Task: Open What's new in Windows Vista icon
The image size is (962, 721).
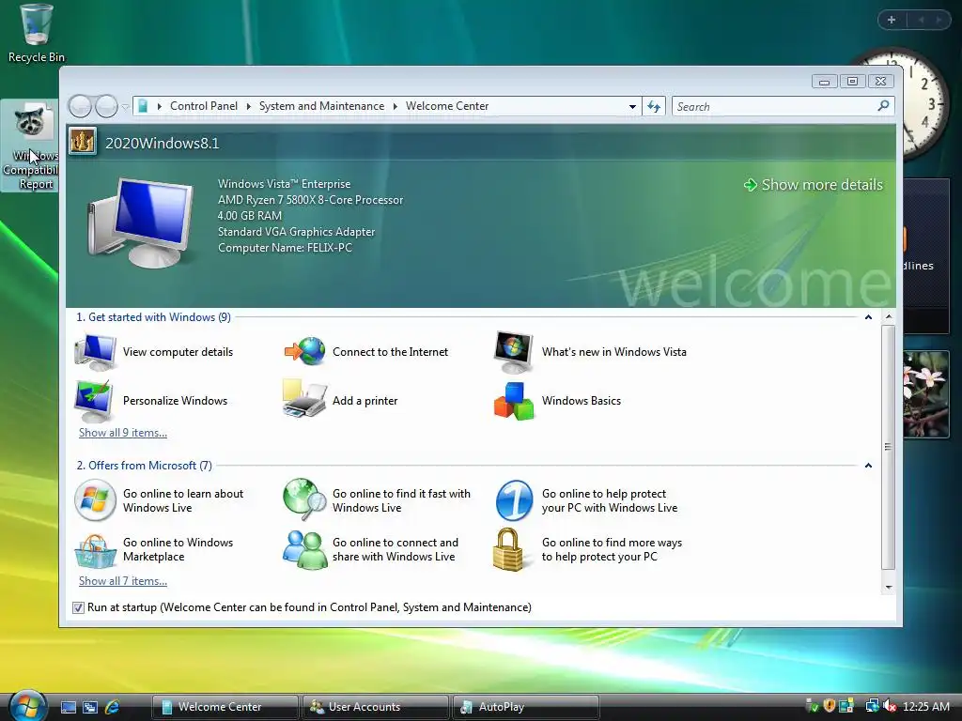Action: (x=514, y=352)
